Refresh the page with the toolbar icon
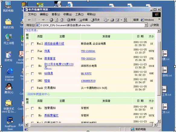This screenshot has width=176, height=132. pos(56,20)
